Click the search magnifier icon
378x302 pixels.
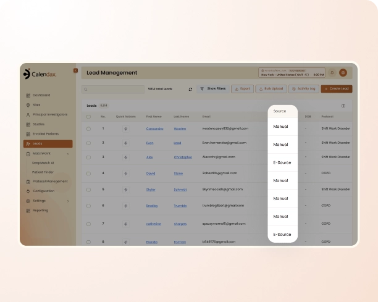click(x=86, y=90)
